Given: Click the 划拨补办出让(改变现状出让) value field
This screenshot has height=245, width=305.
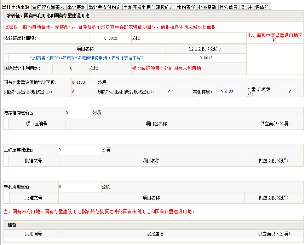Looking at the screenshot, I should click(x=180, y=92).
